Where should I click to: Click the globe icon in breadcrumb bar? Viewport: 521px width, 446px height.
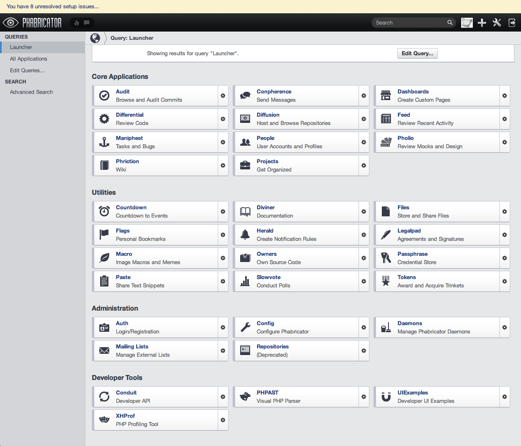click(95, 38)
